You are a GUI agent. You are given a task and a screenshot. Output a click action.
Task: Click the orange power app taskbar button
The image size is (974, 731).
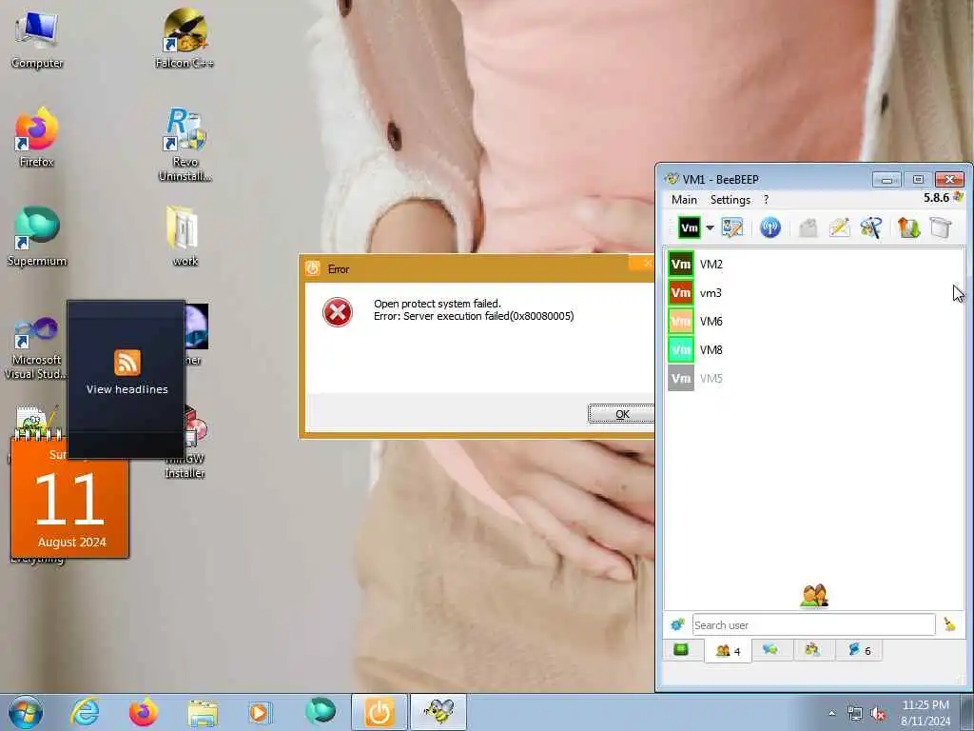pos(380,712)
